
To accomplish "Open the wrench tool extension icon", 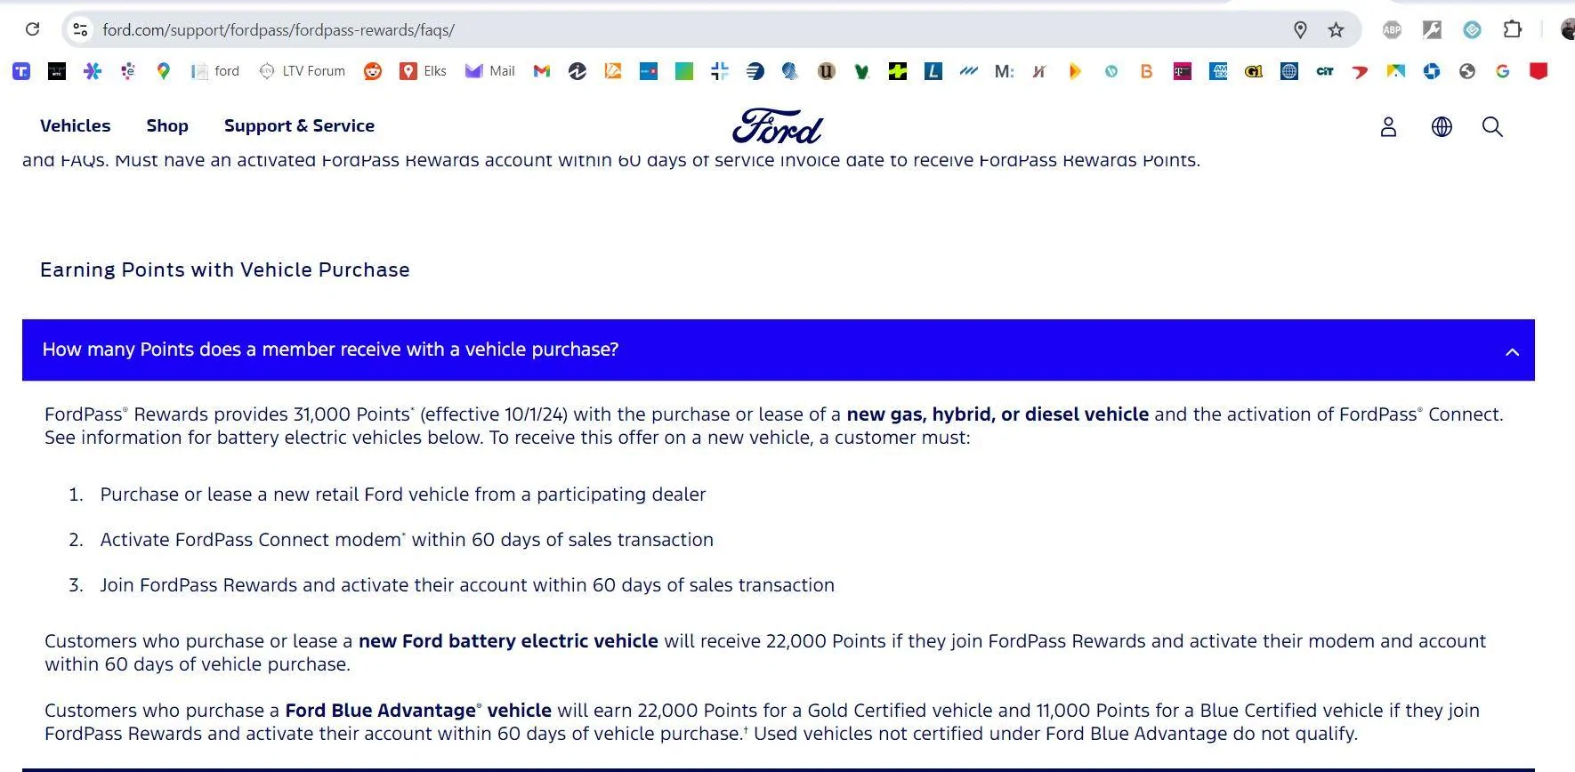I will pyautogui.click(x=1432, y=29).
